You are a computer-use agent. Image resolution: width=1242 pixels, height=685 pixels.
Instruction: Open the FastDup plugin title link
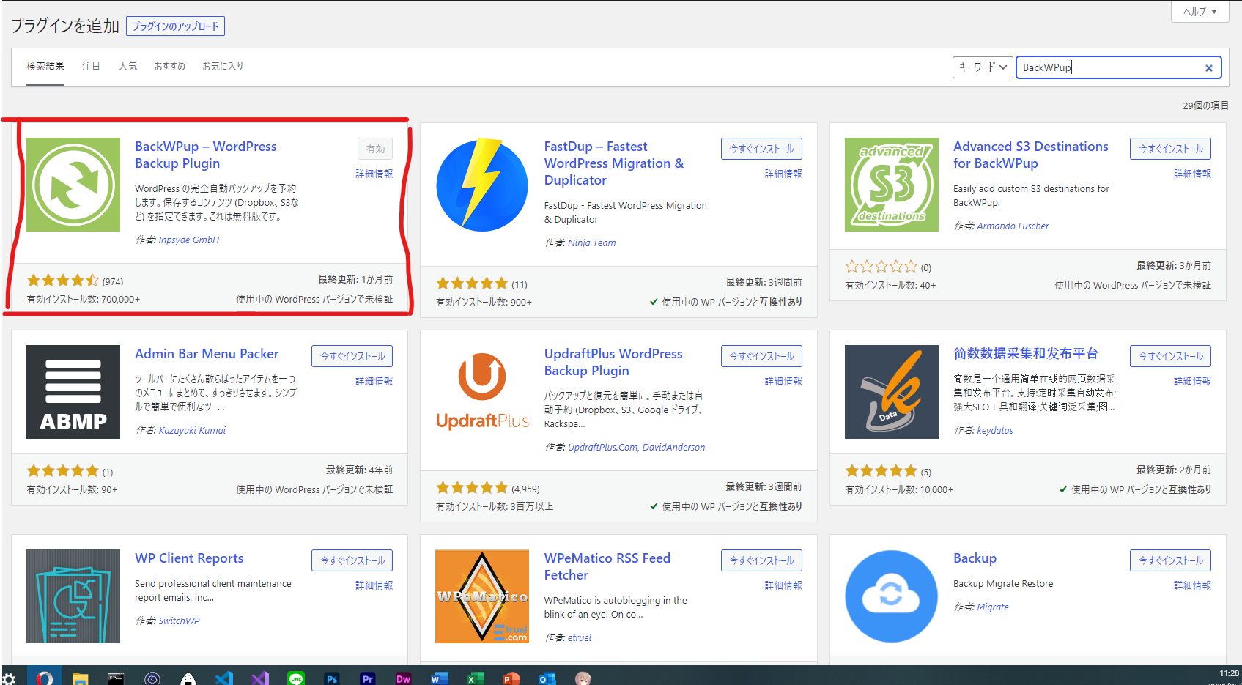[614, 163]
